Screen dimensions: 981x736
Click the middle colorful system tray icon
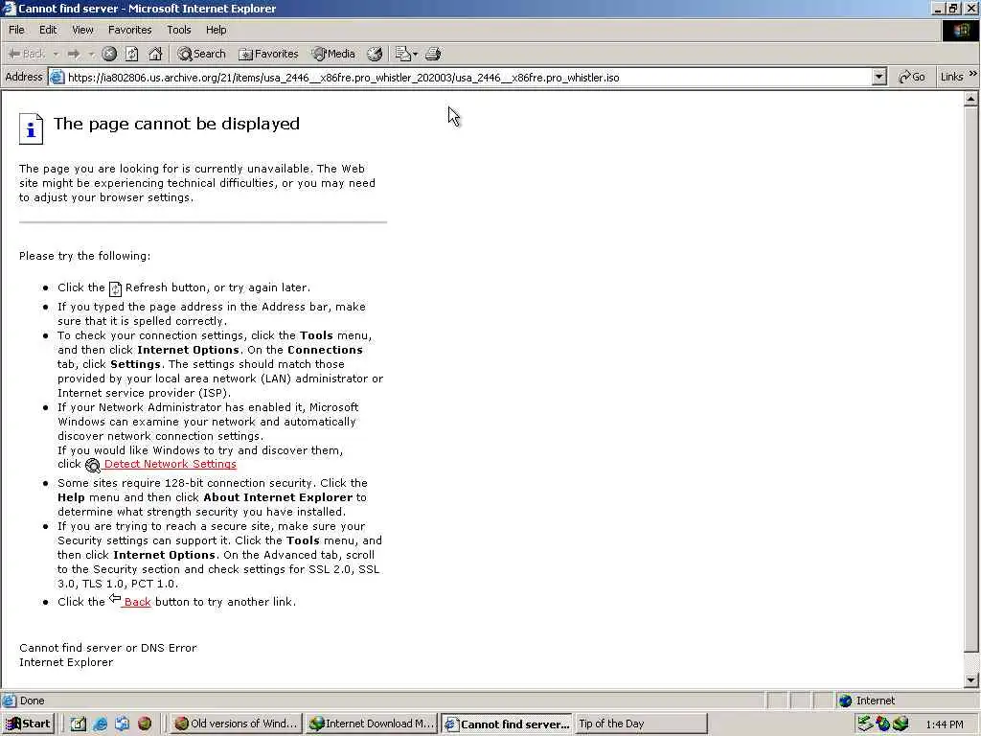tap(882, 724)
